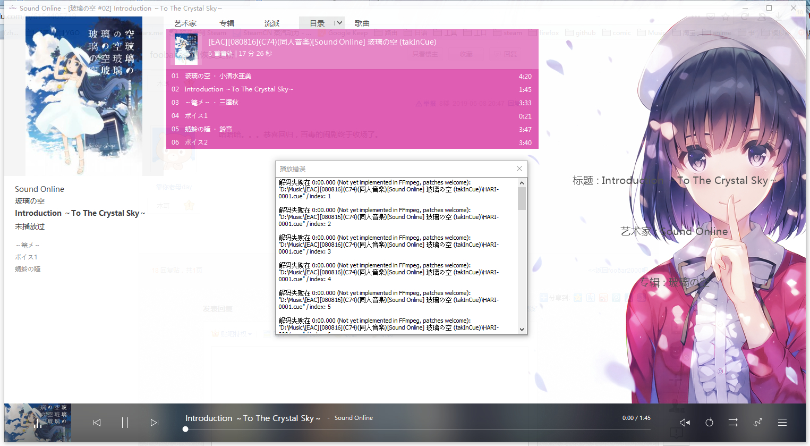Select track 03 ～篭メ～ · 三澤秋

pos(352,103)
